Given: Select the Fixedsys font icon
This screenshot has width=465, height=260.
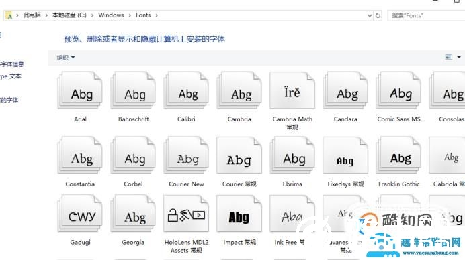Looking at the screenshot, I should coord(345,155).
